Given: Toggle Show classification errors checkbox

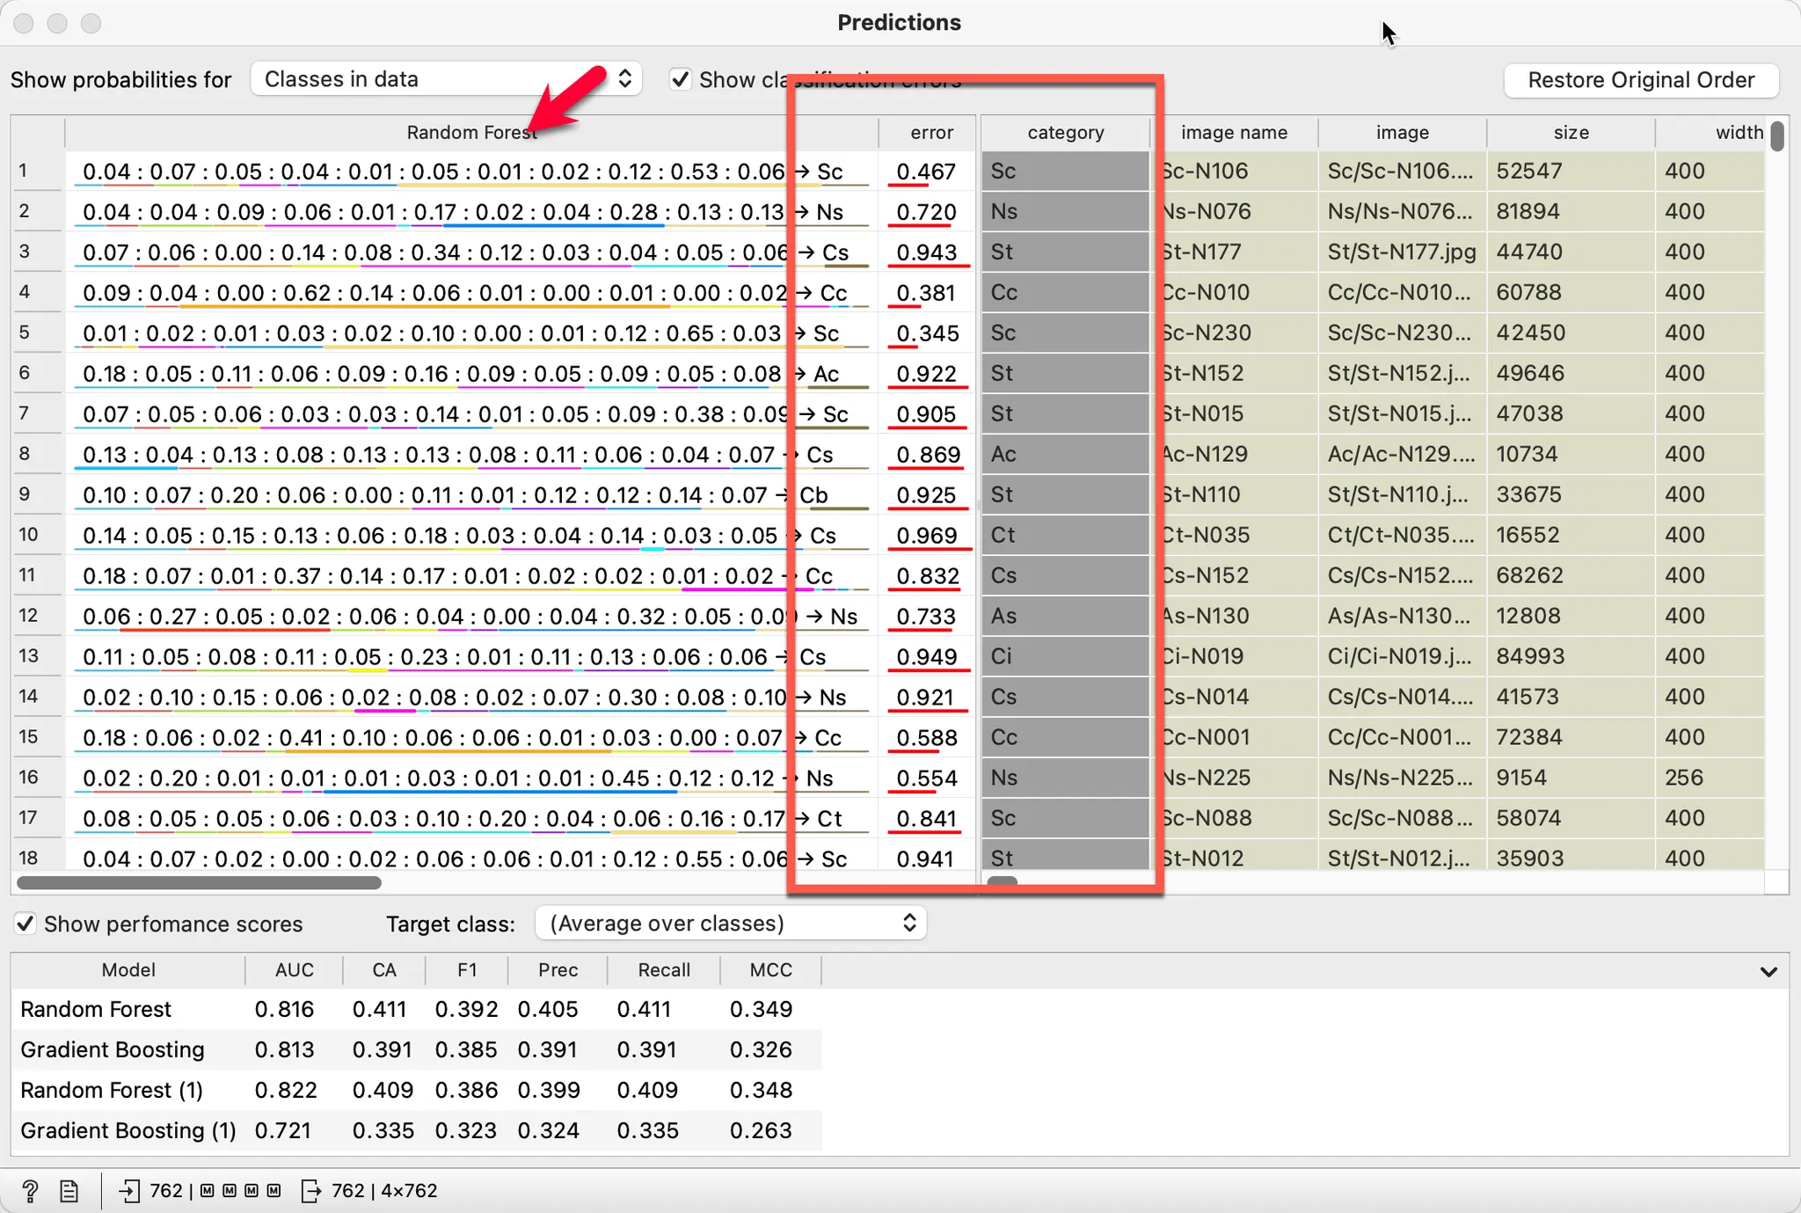Looking at the screenshot, I should [680, 79].
